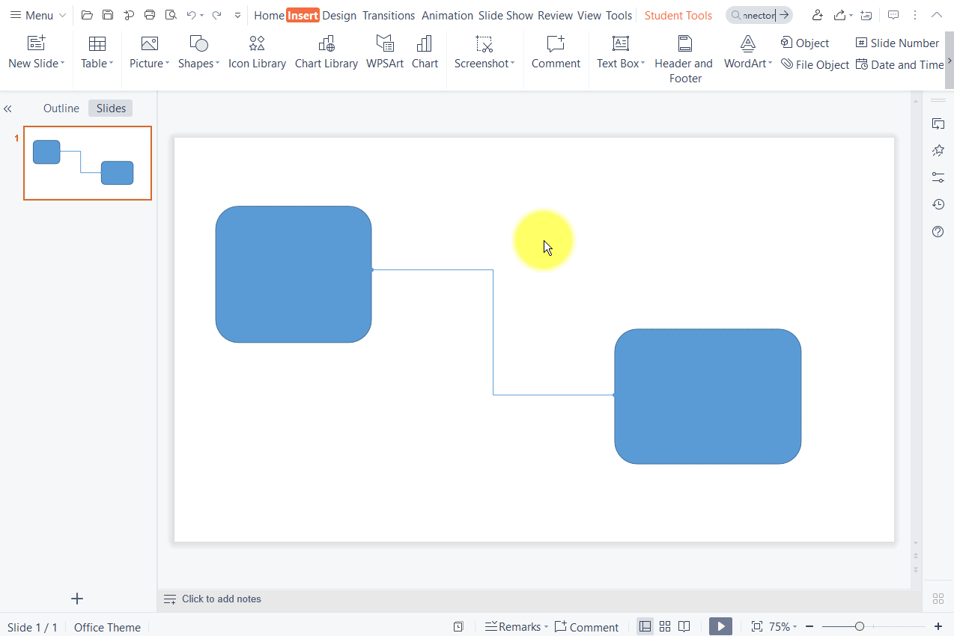Insert a Slide Number
This screenshot has width=954, height=636.
click(x=896, y=43)
